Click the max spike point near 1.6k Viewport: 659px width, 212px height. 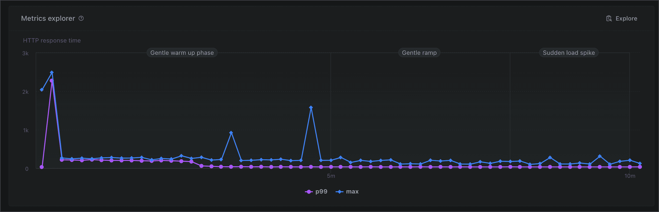tap(311, 107)
